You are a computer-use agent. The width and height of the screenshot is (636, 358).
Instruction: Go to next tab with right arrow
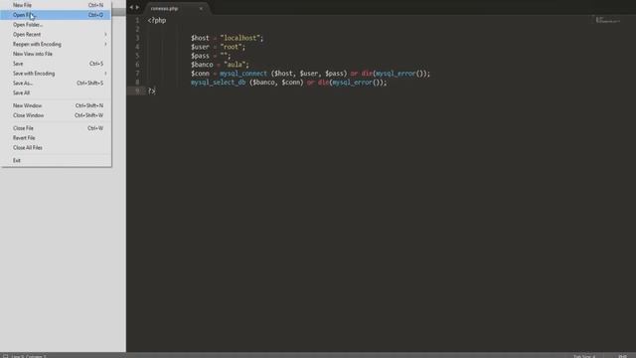click(137, 7)
